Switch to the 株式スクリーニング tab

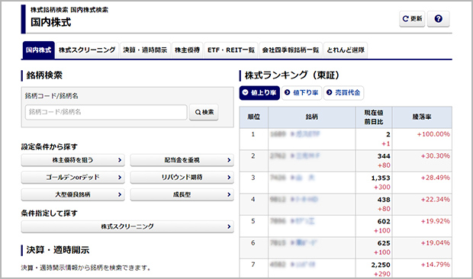(x=87, y=50)
